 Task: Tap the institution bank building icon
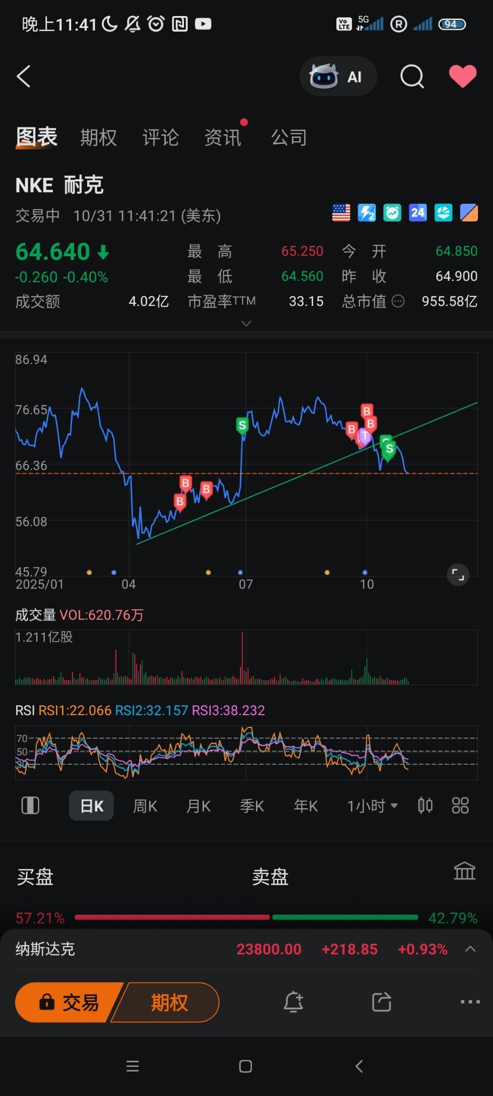(464, 871)
